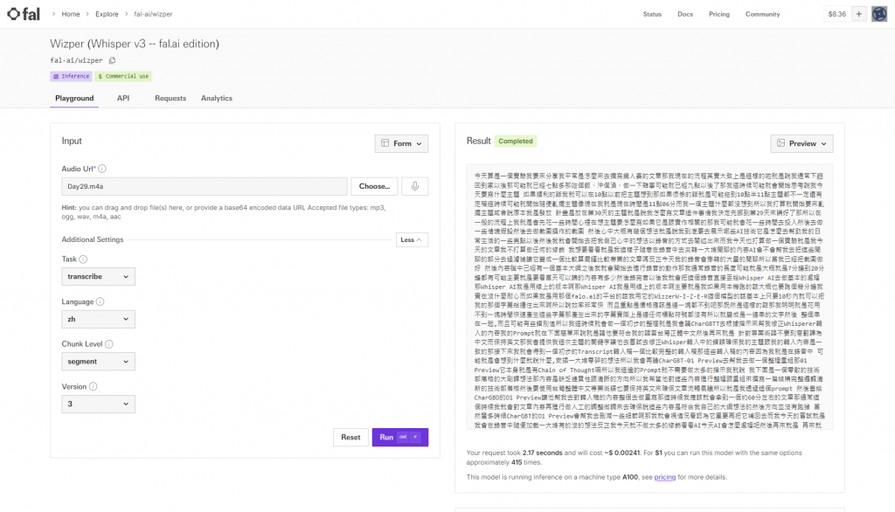Screen dimensions: 895x512
Task: Click the Reset button
Action: [350, 437]
